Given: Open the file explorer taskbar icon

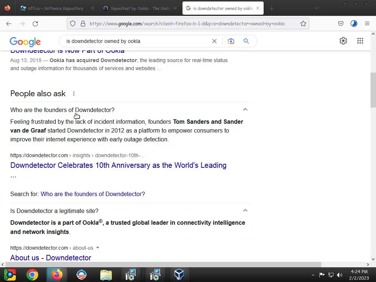Looking at the screenshot, I should click(x=106, y=275).
